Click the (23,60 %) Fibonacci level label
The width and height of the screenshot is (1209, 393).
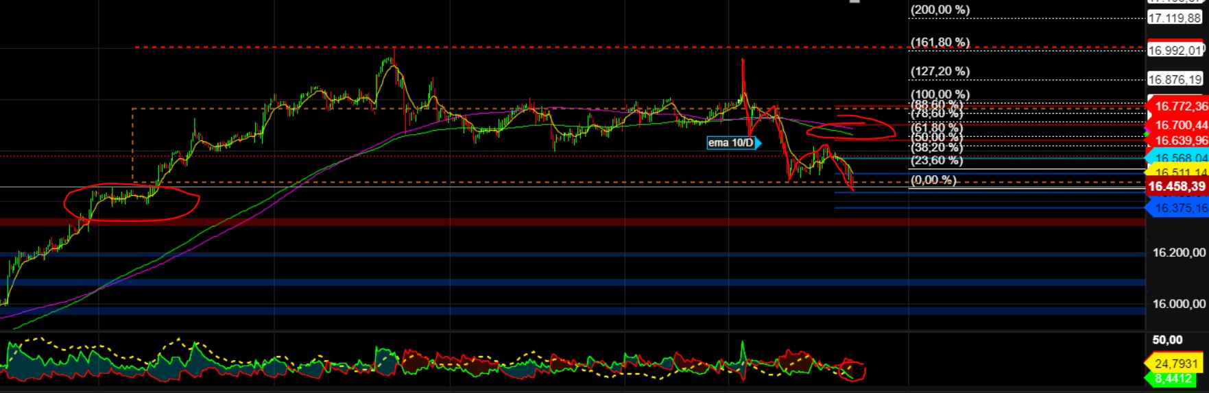tap(937, 160)
